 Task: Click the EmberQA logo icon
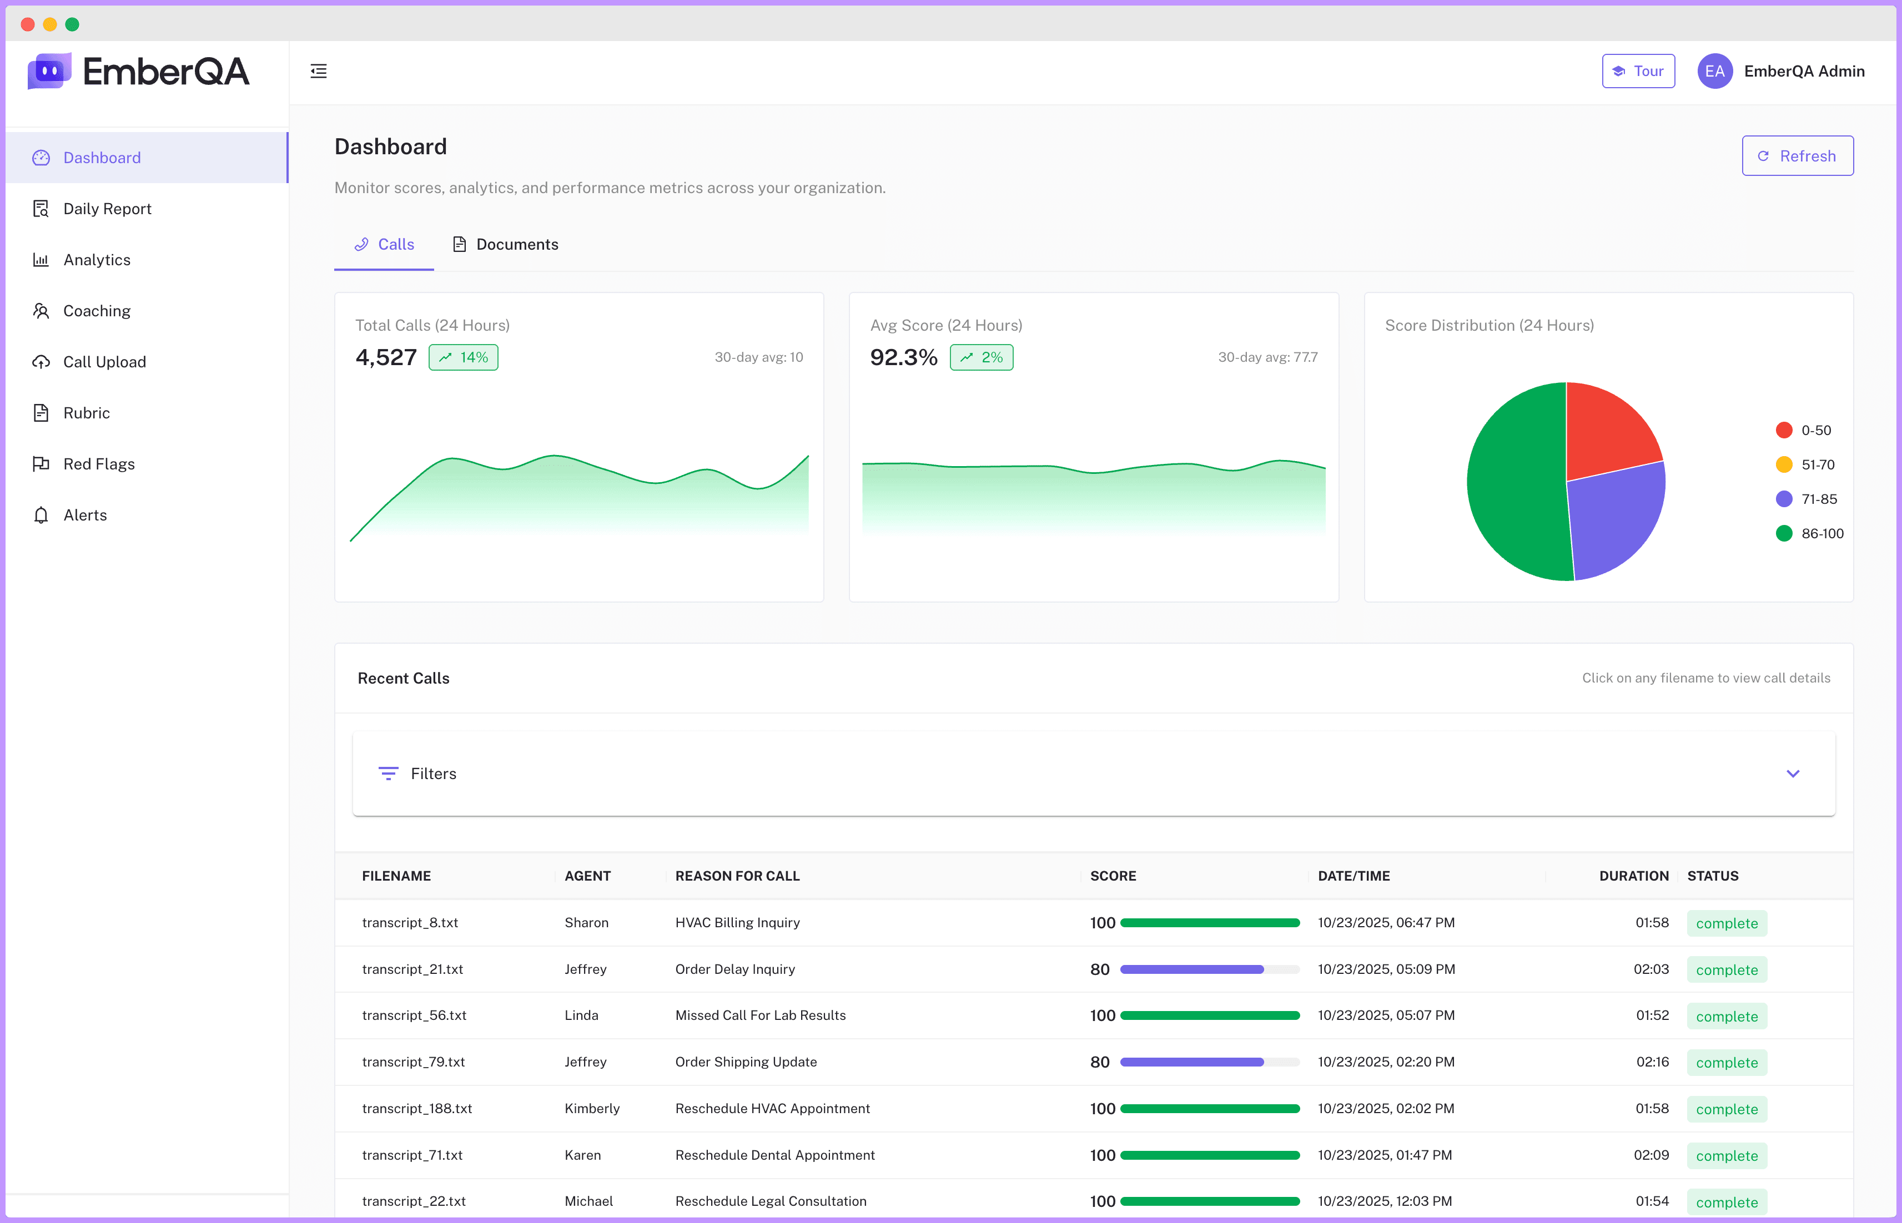tap(49, 72)
